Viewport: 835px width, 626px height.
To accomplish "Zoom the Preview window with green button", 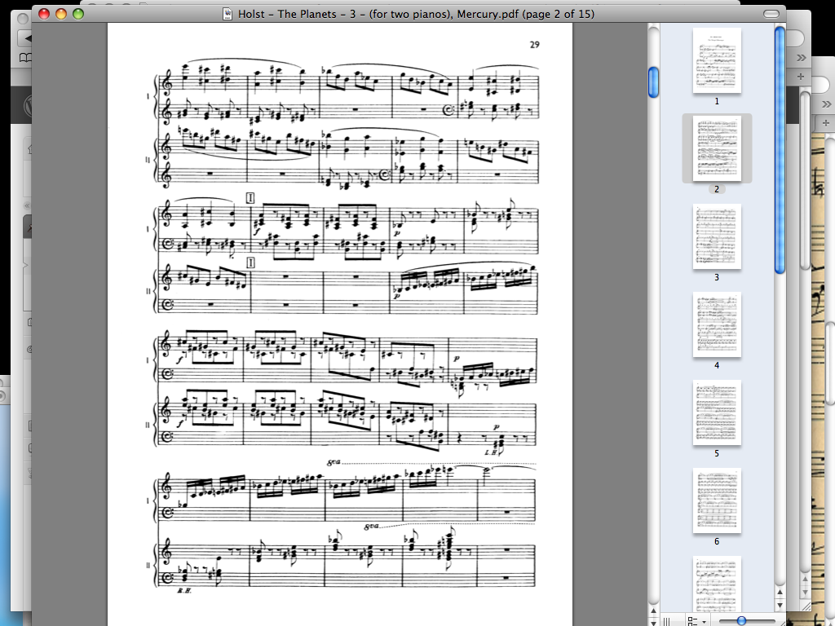I will (78, 14).
